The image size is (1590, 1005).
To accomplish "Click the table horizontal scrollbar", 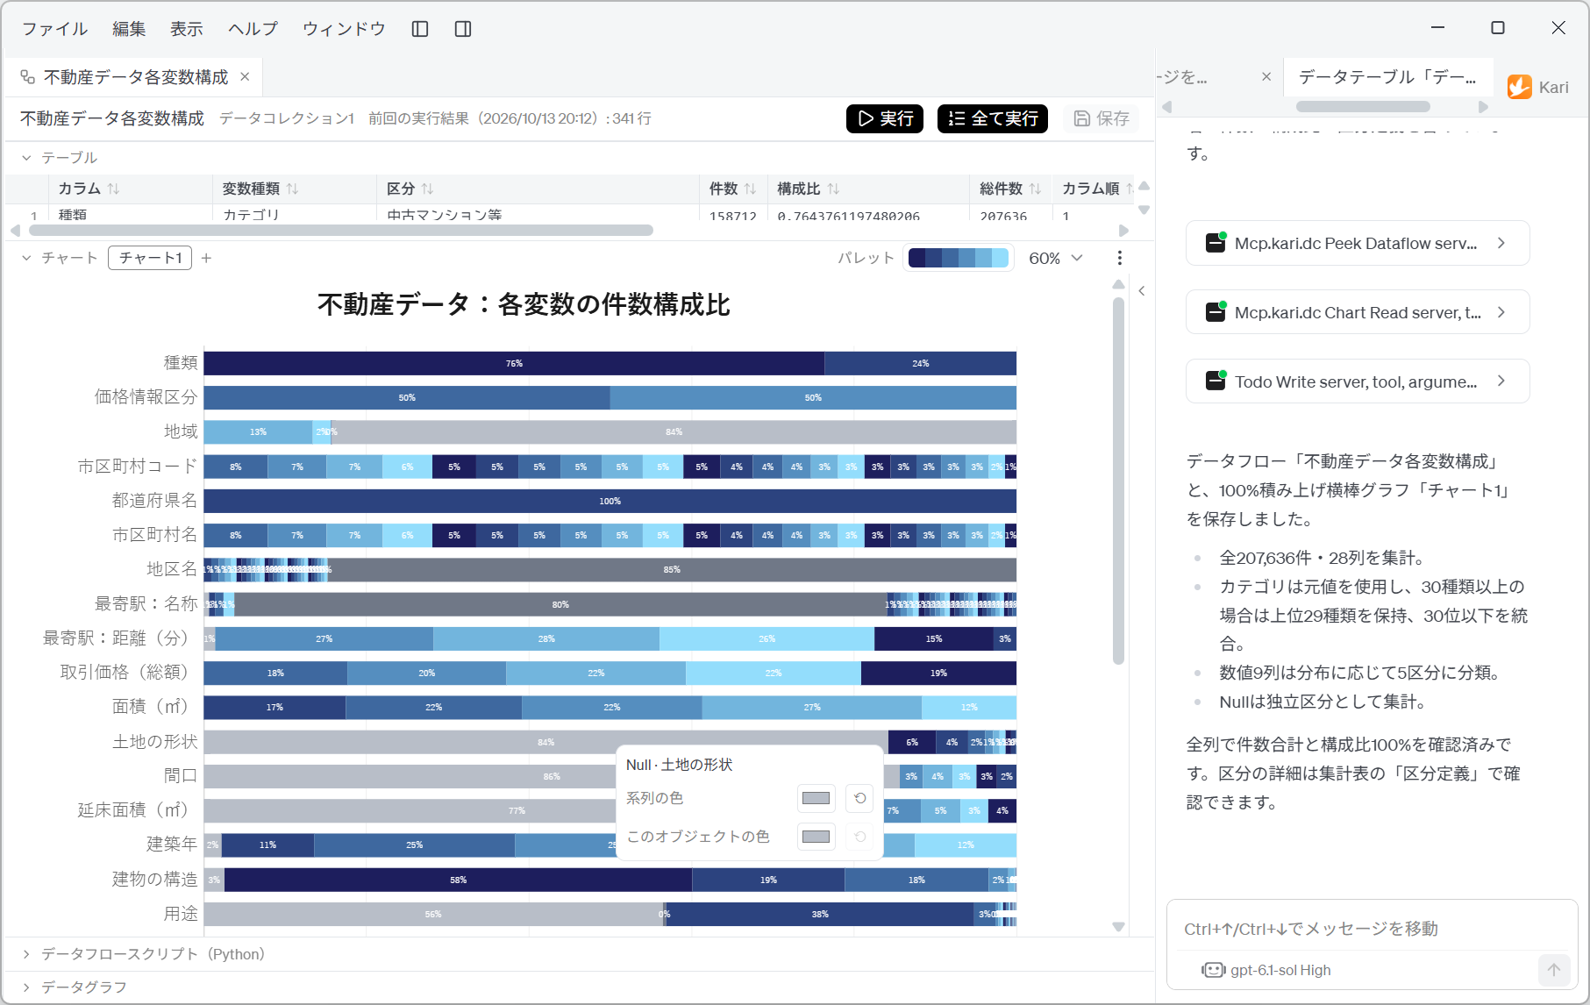I will pyautogui.click(x=341, y=231).
